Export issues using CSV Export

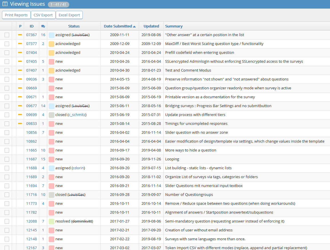tap(43, 15)
